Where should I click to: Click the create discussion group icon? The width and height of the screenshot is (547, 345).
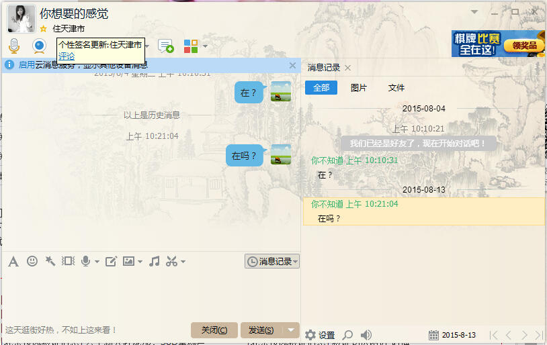tap(165, 46)
